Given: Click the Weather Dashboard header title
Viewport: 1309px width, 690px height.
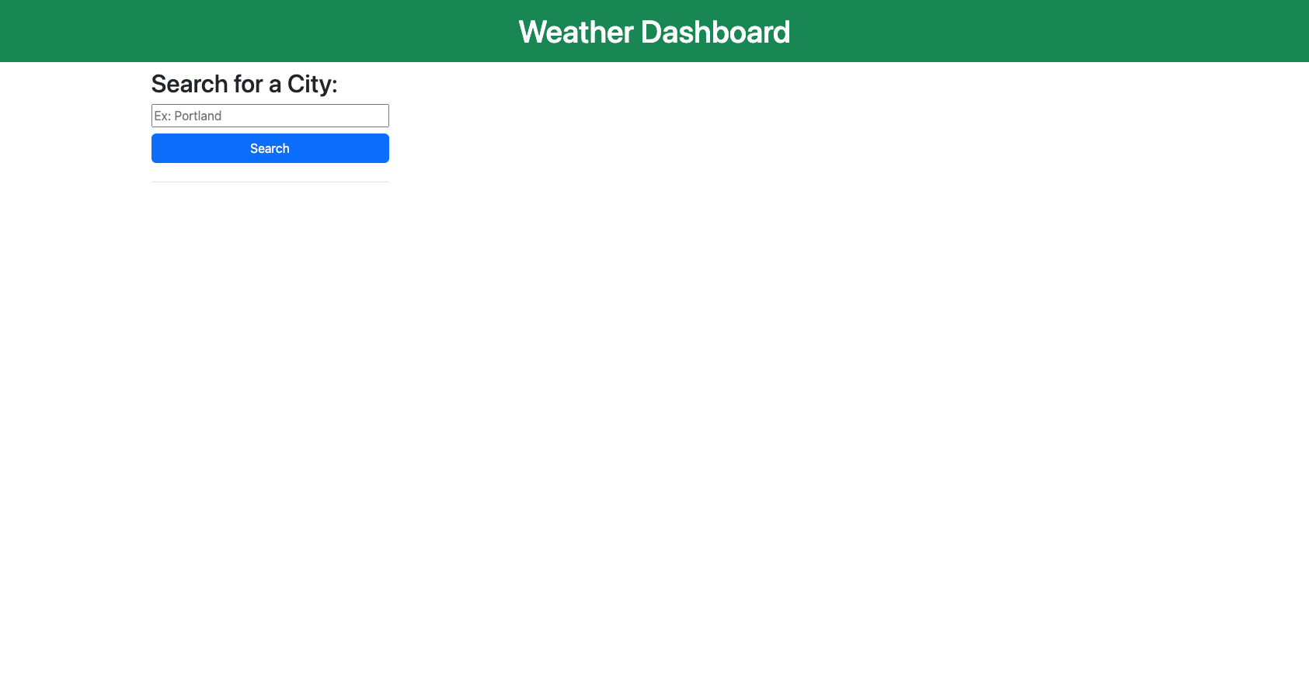Looking at the screenshot, I should [x=654, y=32].
